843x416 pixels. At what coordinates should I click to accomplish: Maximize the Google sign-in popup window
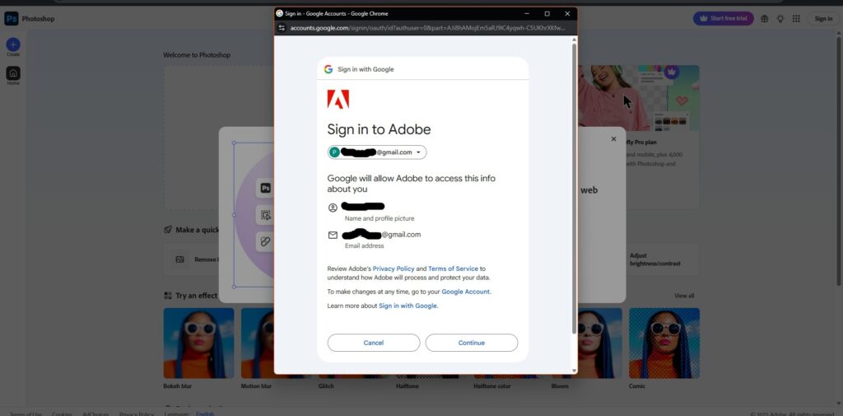pyautogui.click(x=547, y=13)
